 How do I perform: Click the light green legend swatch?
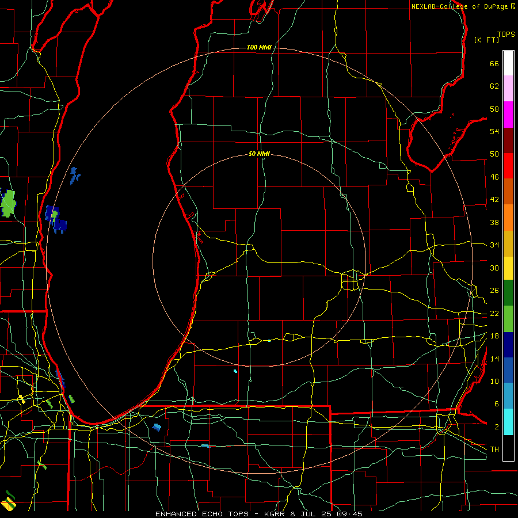[508, 319]
